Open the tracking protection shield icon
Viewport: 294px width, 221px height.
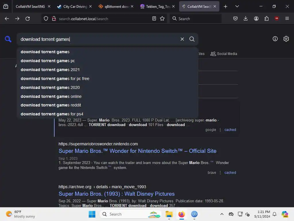point(46,19)
